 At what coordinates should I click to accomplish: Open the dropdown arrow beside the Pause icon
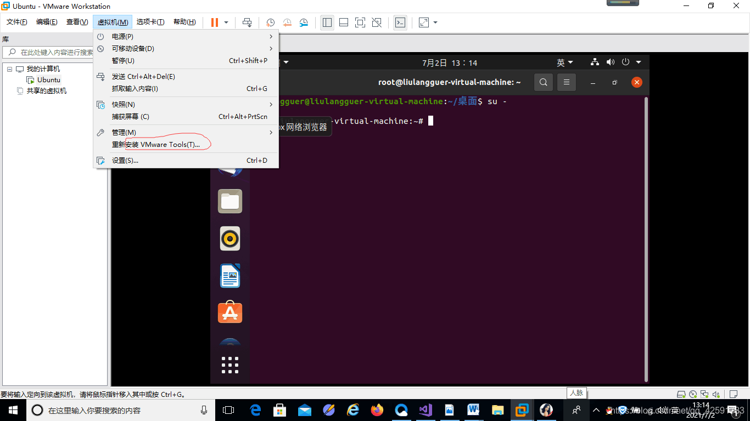(226, 22)
